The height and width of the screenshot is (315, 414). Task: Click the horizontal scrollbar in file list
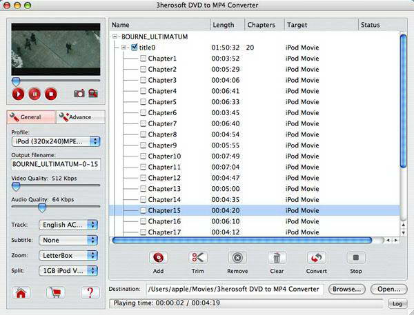click(x=242, y=240)
